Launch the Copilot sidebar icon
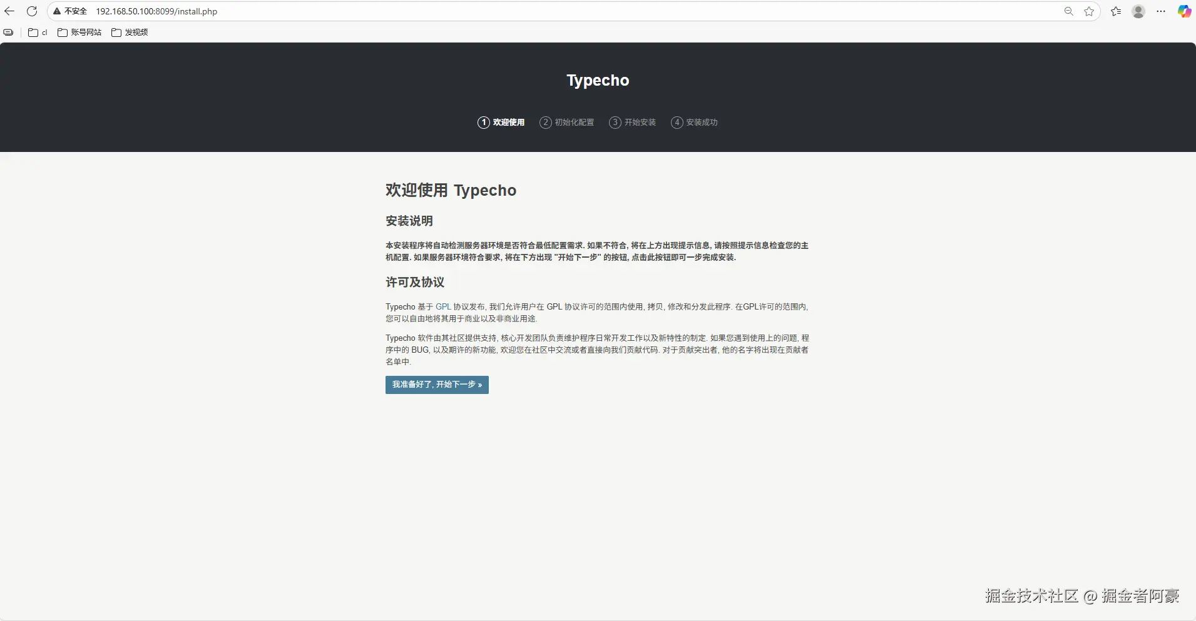 (x=1184, y=11)
